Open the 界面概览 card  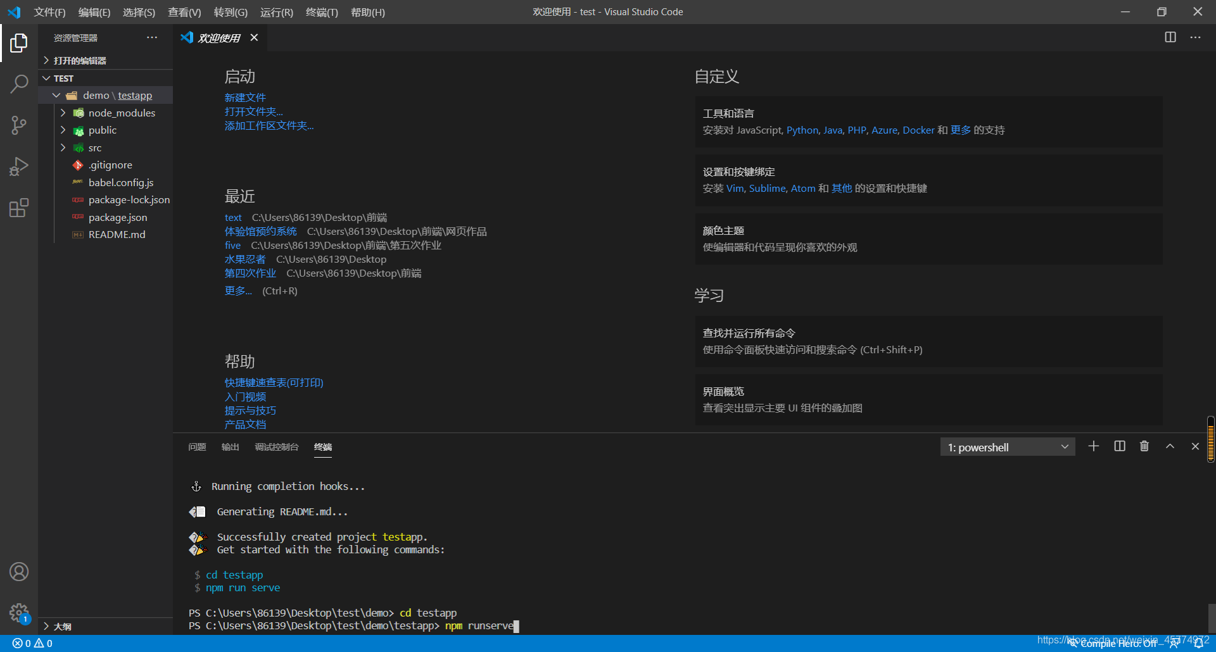click(x=928, y=399)
